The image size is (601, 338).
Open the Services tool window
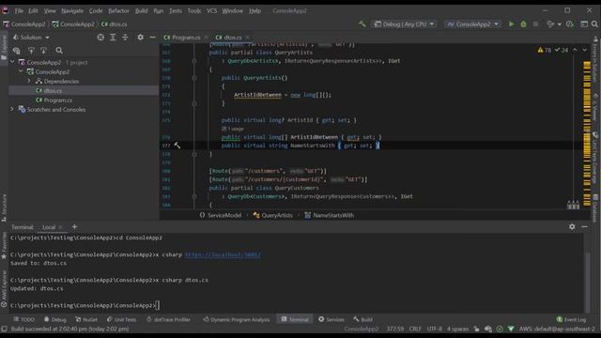pos(331,319)
